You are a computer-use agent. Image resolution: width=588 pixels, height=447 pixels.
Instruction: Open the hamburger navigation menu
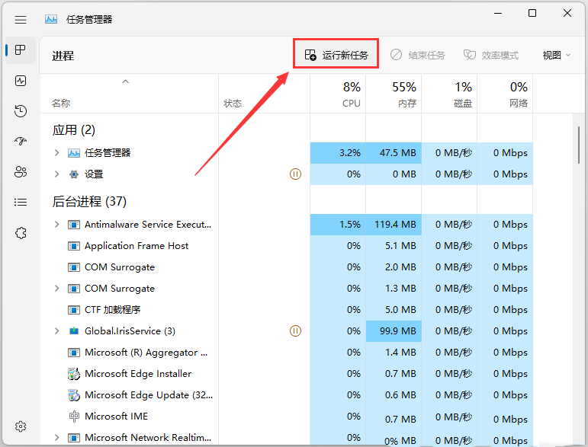pos(21,20)
